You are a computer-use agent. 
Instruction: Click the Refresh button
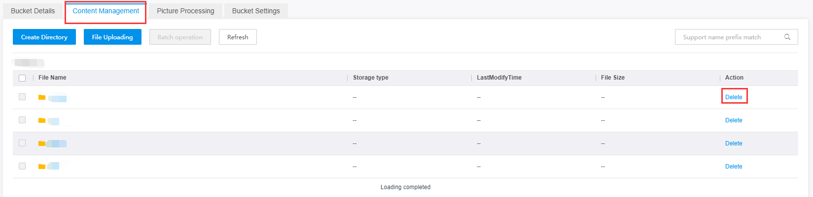click(238, 37)
